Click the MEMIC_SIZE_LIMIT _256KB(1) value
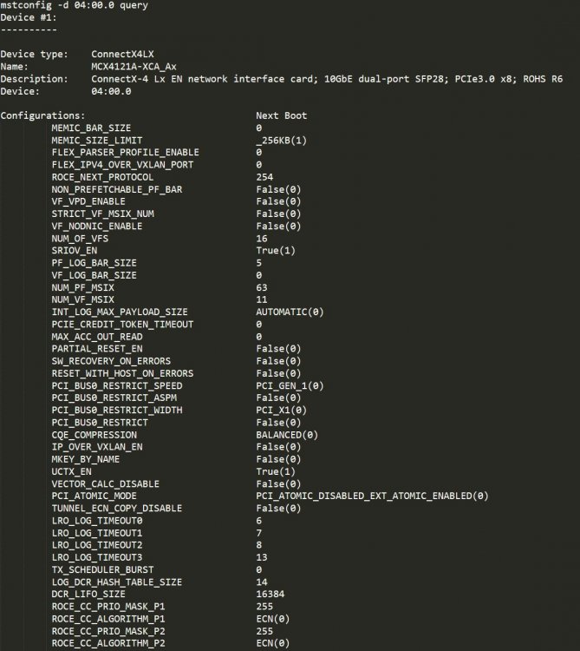This screenshot has width=580, height=651. point(281,141)
